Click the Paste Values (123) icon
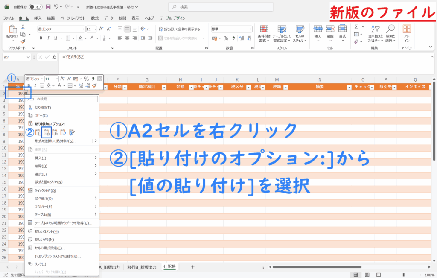 click(x=47, y=132)
